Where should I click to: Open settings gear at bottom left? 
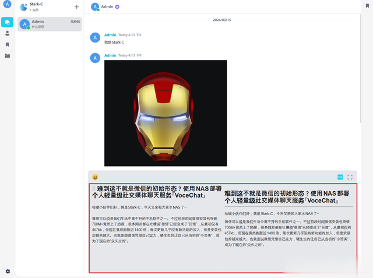point(8,271)
